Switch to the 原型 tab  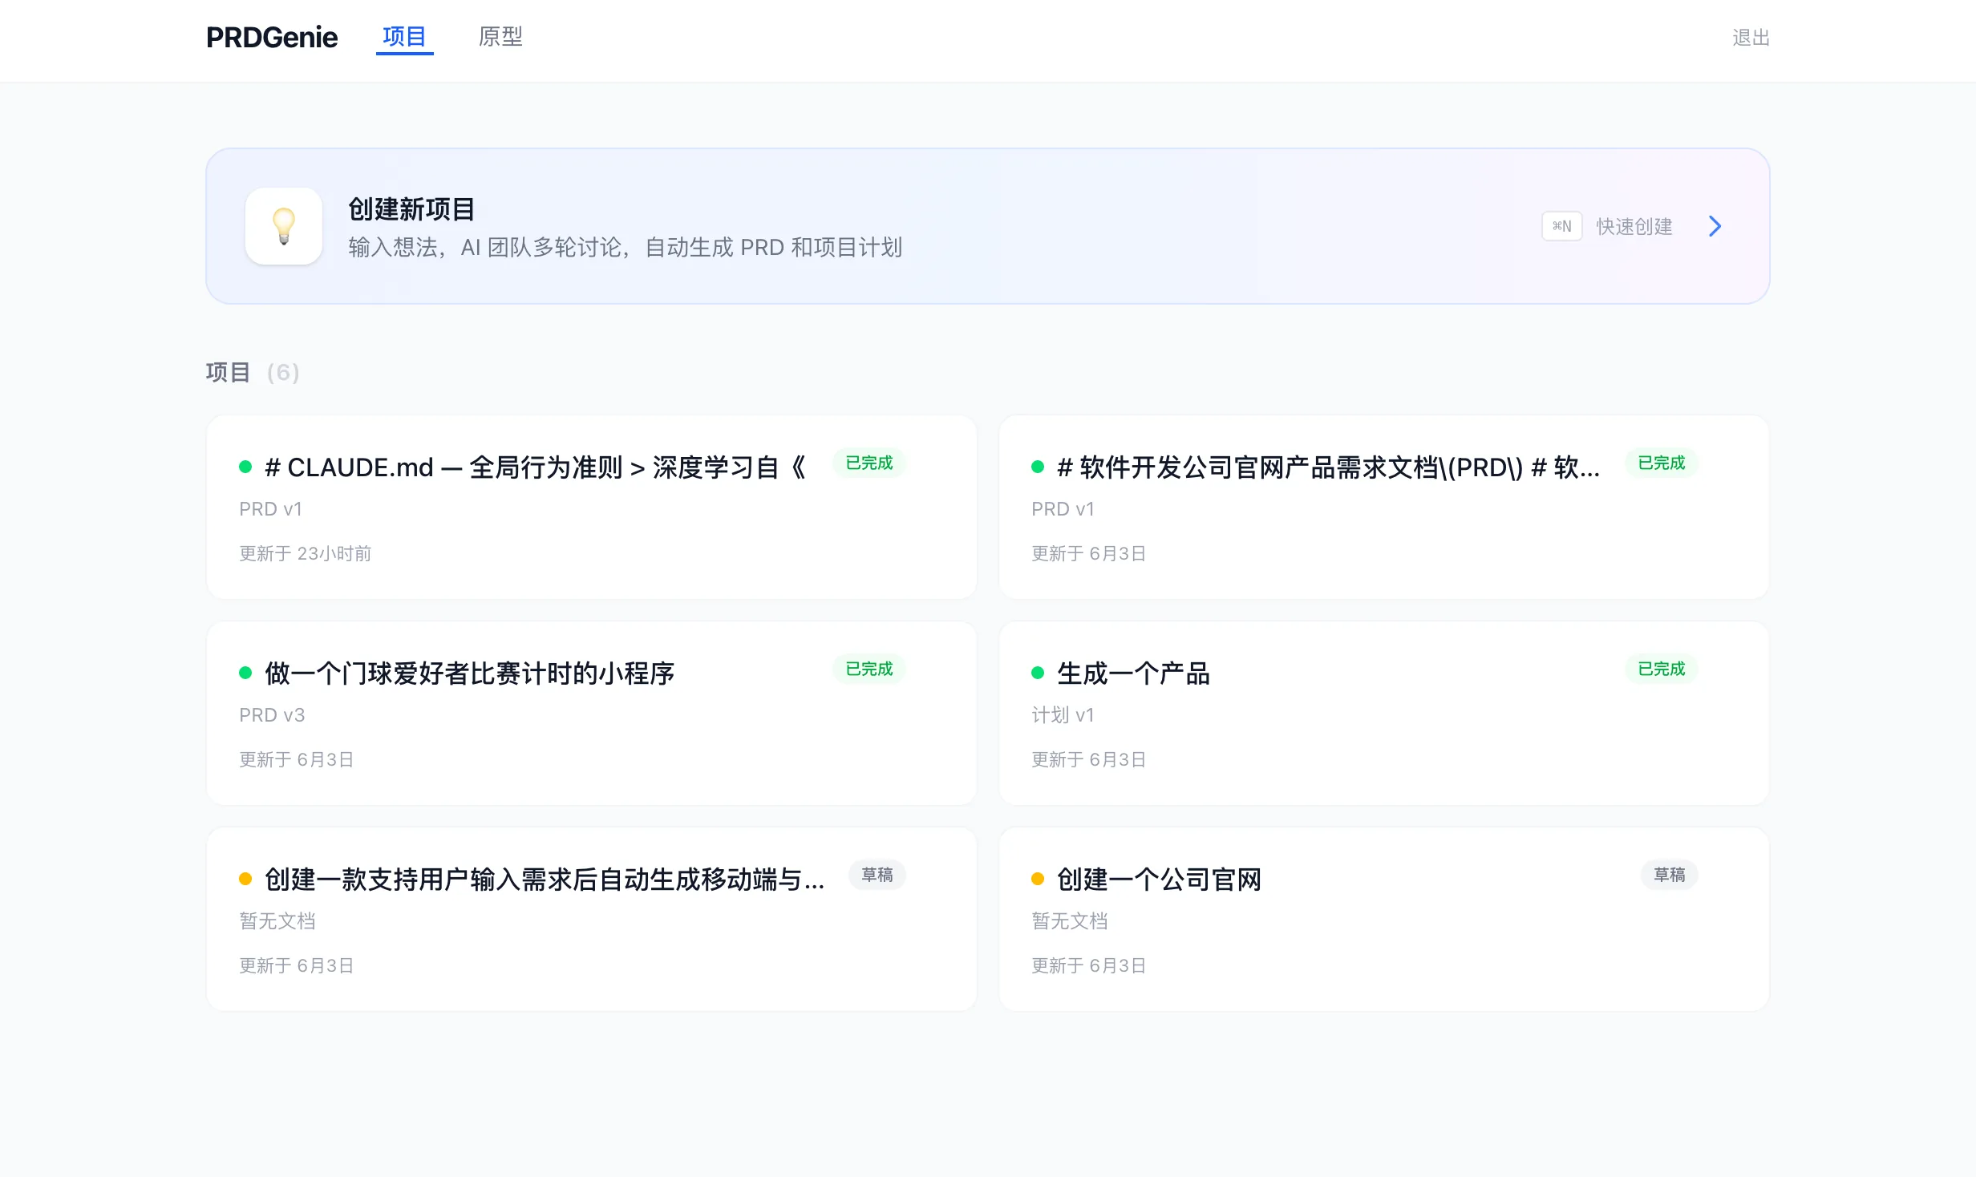pos(500,37)
